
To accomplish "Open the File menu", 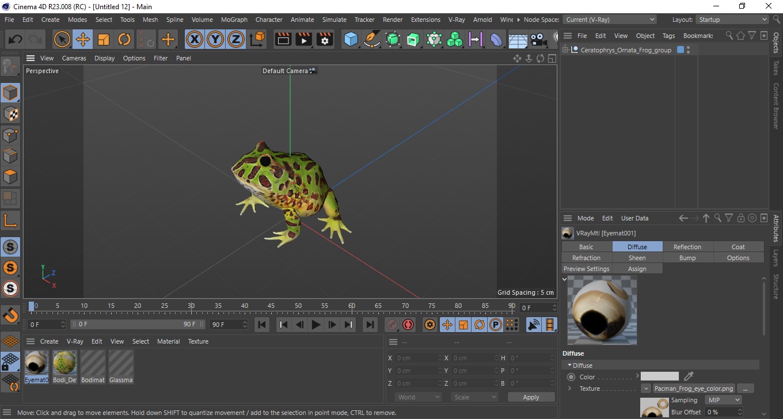I will (9, 20).
